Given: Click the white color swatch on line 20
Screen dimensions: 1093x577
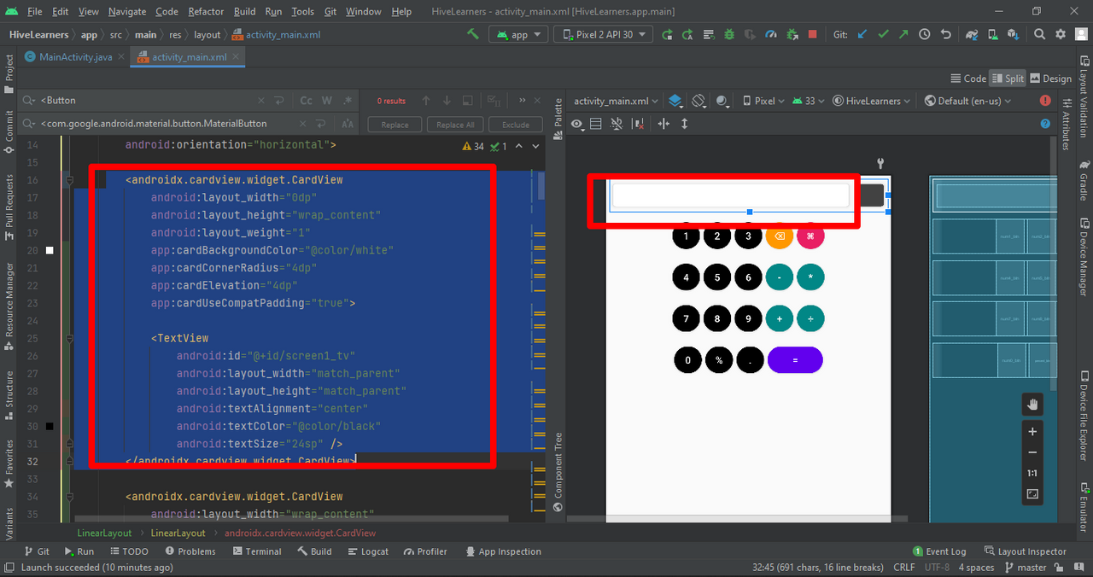Looking at the screenshot, I should pos(50,250).
